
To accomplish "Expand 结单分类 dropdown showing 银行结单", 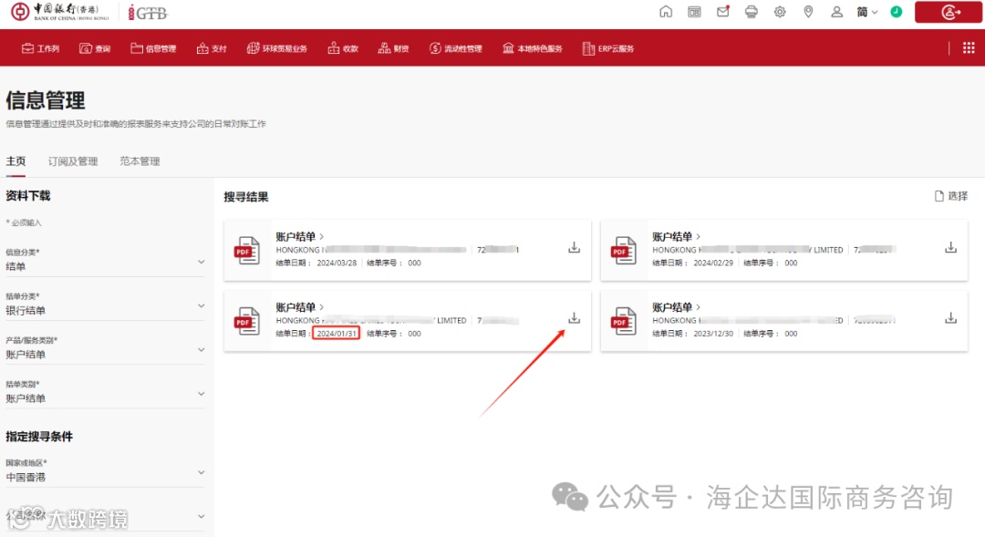I will pos(105,305).
